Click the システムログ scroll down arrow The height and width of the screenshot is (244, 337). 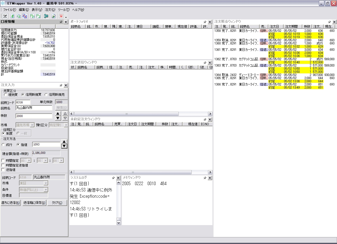(118, 223)
